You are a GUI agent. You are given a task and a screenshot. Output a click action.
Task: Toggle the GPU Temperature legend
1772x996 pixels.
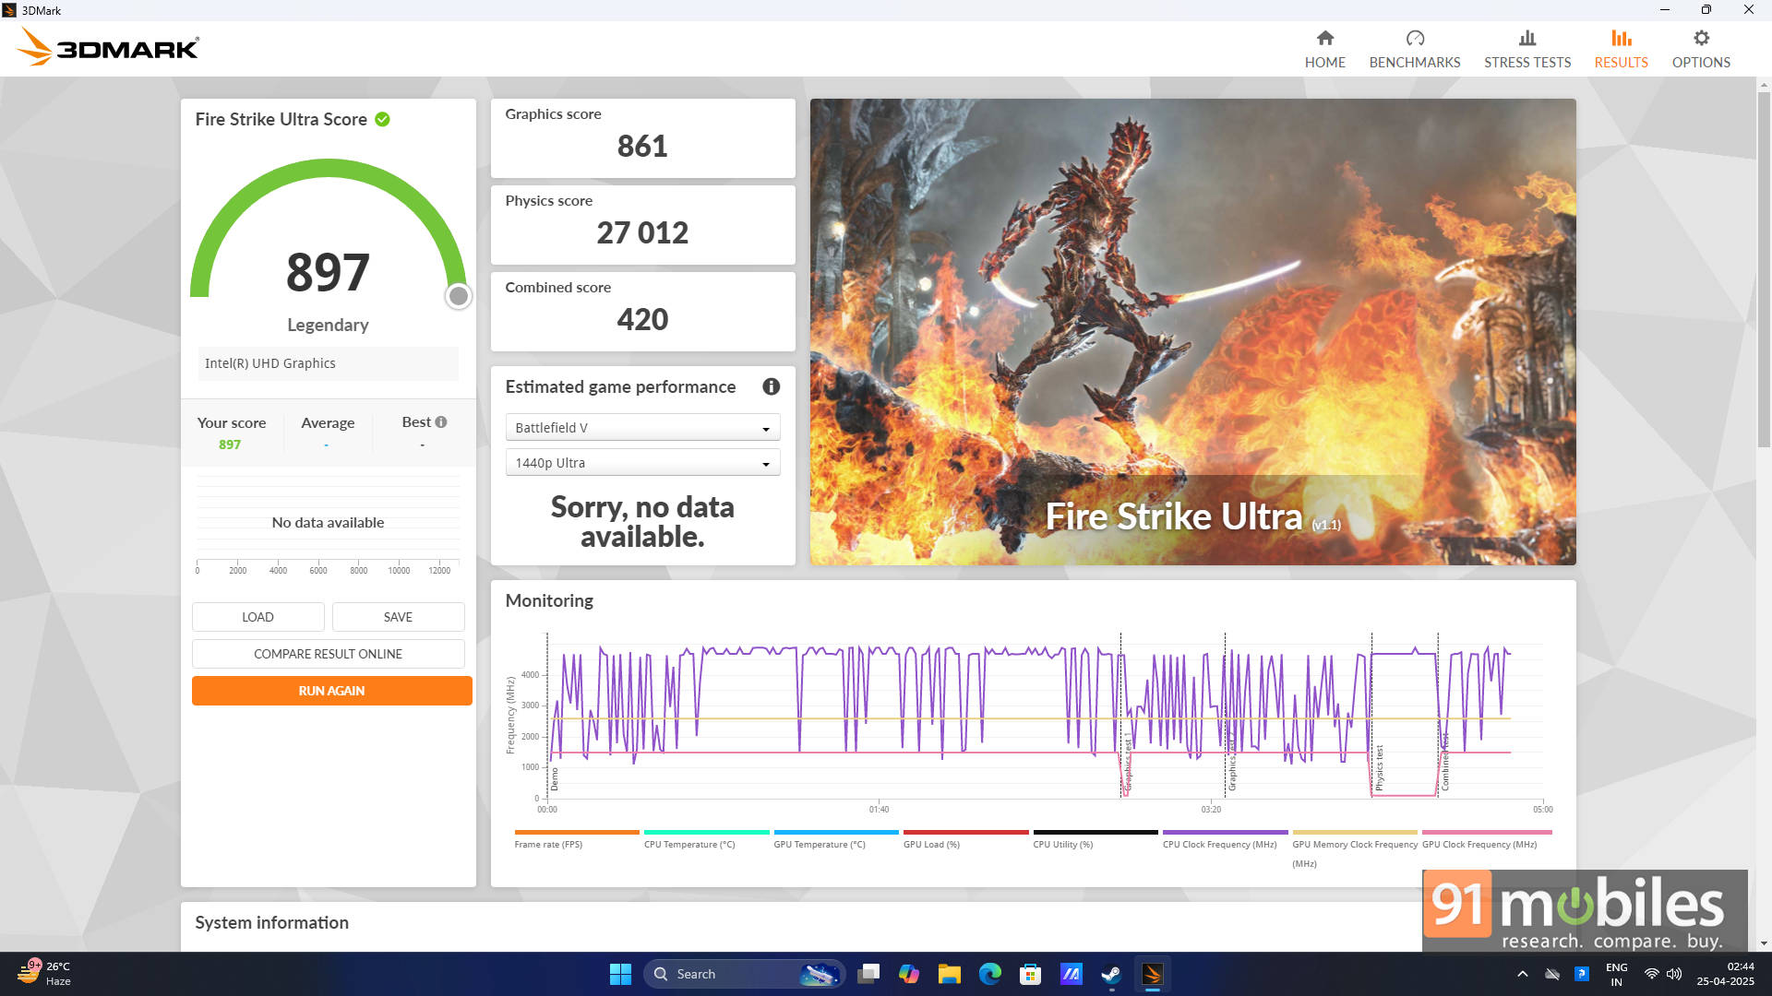835,839
